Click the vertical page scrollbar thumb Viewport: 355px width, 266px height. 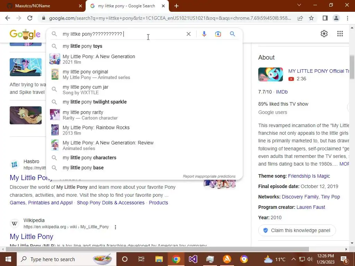(352, 67)
